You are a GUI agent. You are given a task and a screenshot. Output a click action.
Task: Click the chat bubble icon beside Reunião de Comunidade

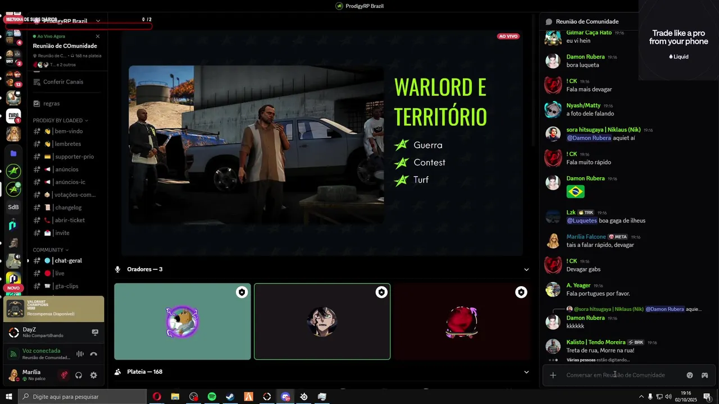[x=549, y=21]
